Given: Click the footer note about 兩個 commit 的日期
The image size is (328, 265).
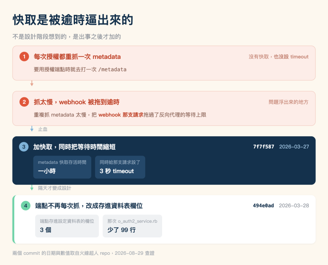Looking at the screenshot, I should coord(84,253).
